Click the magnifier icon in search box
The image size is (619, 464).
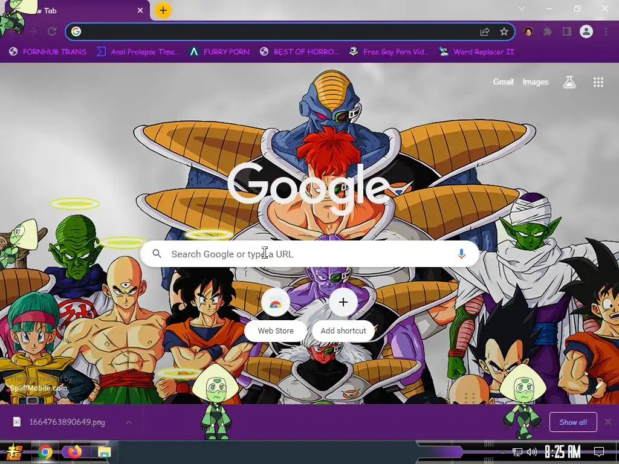[157, 254]
